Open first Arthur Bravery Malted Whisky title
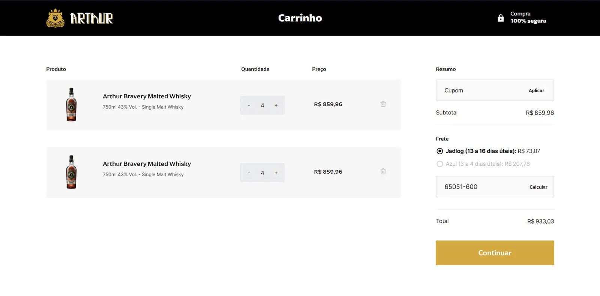Screen dimensions: 600x296 (147, 96)
